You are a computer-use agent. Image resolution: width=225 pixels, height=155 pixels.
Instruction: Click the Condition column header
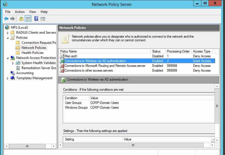click(x=76, y=98)
